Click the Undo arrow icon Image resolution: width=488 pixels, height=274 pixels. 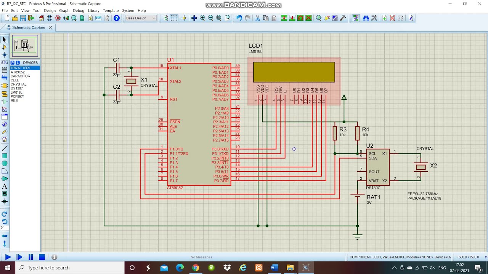pos(239,18)
